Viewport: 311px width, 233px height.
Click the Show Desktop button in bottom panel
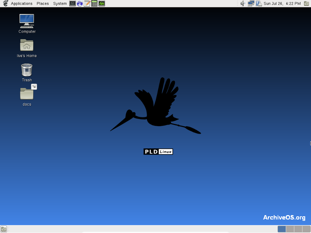pos(4,229)
